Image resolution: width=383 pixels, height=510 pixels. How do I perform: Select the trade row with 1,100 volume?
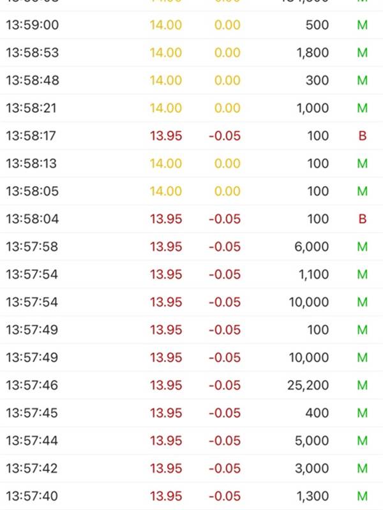click(x=191, y=275)
